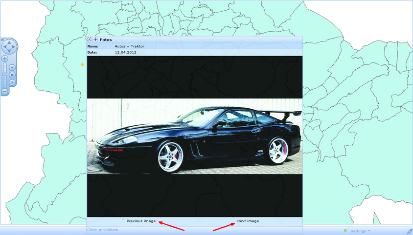Click the green status indicator beside Settings

345,231
